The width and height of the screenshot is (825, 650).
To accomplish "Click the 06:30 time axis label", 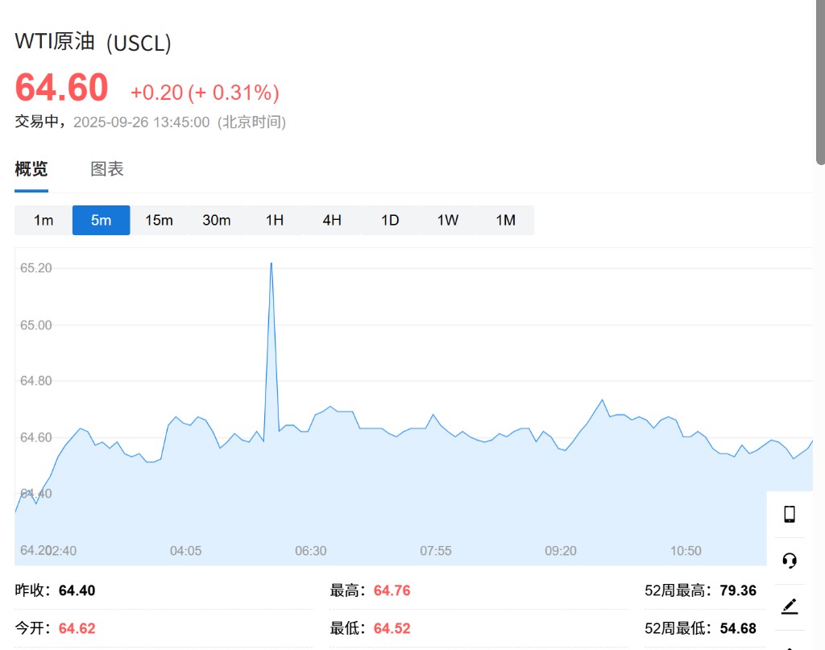I will click(x=311, y=551).
